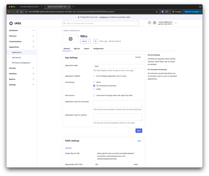
Task: Select On-Premises Provisioning radio button
Action: [x=94, y=86]
